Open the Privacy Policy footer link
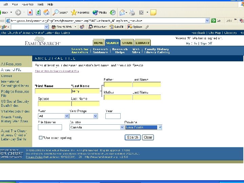 (34, 157)
